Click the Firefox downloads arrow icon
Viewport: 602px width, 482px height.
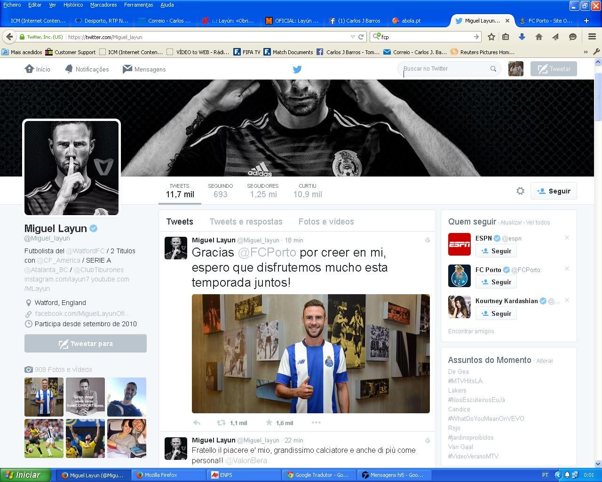522,37
